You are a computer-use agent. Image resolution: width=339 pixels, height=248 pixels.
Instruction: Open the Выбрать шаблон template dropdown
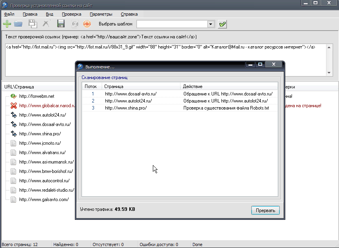(211, 24)
